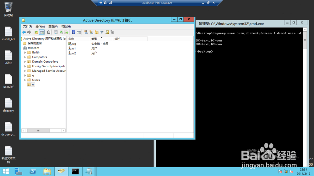
Task: Open 操作(A) menu
Action: 40,26
